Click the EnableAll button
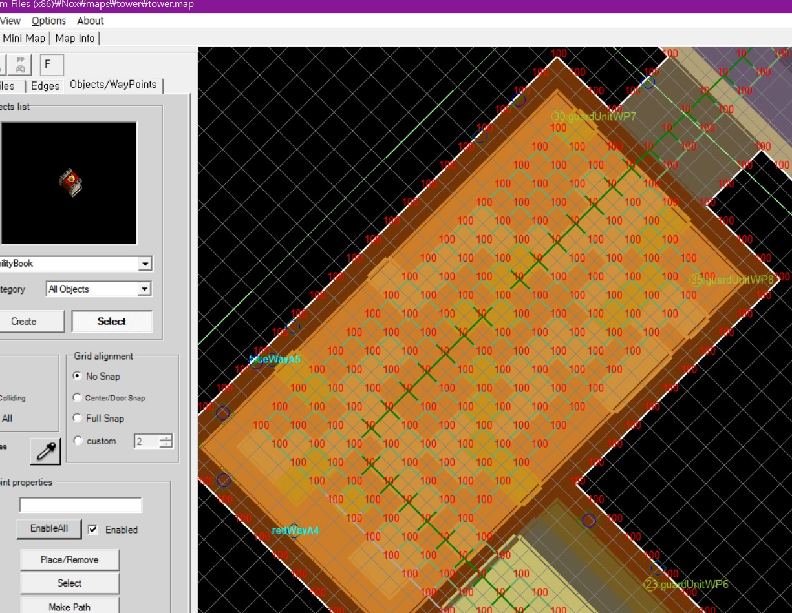 pyautogui.click(x=49, y=528)
